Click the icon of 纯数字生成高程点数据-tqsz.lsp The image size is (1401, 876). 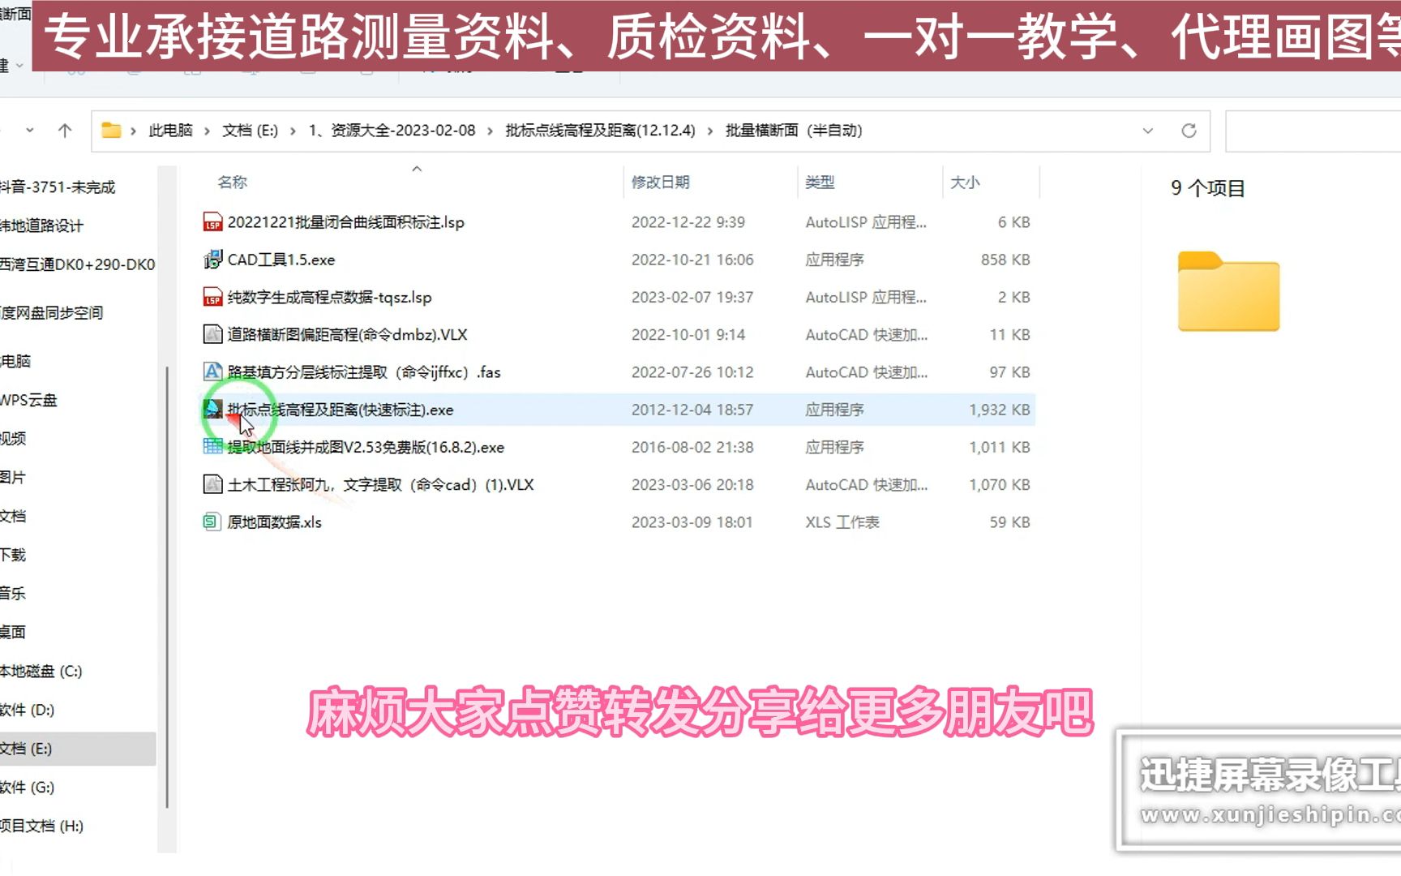click(x=212, y=297)
